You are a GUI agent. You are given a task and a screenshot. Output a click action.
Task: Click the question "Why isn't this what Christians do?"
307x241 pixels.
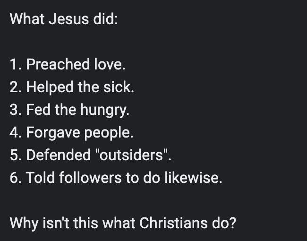pos(123,224)
